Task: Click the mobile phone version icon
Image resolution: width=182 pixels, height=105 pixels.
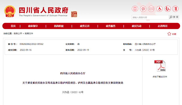Action: (135, 9)
